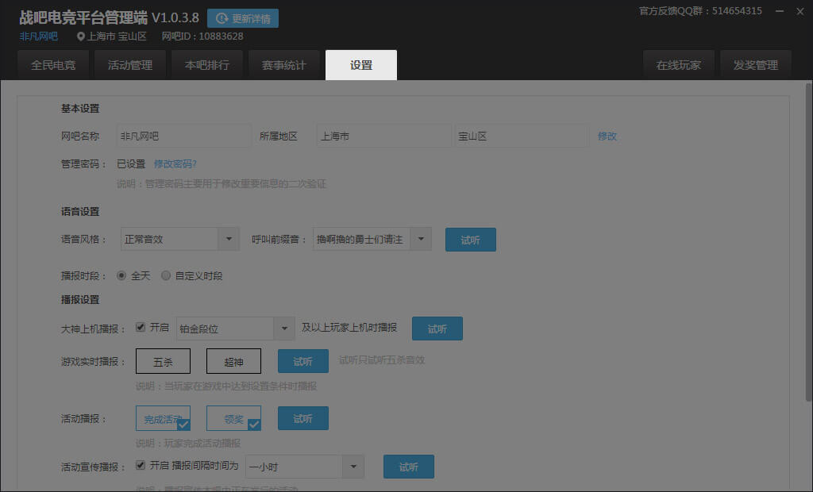This screenshot has width=813, height=492.
Task: Click the 修改 link next to region
Action: [607, 136]
